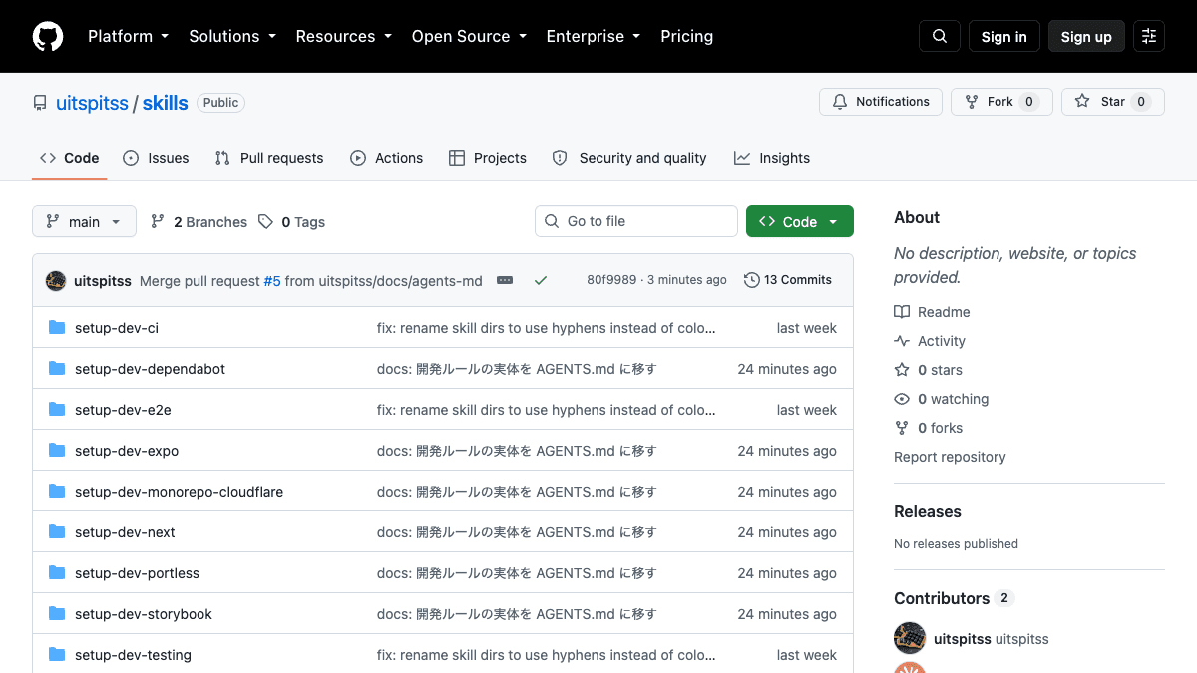Click the setup-dev-next folder icon
1197x673 pixels.
pos(57,532)
